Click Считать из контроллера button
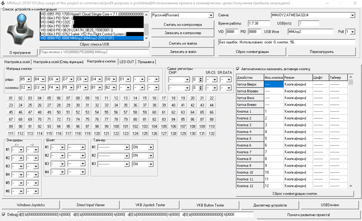 tap(182, 25)
